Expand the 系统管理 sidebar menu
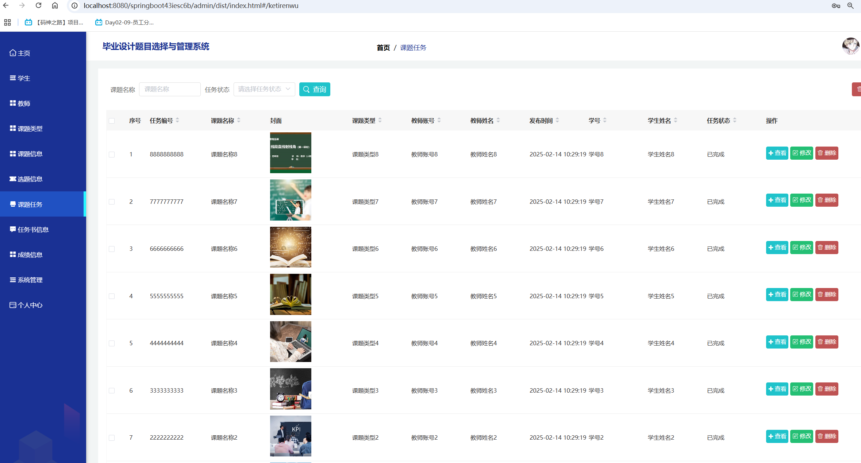This screenshot has height=463, width=861. coord(30,280)
